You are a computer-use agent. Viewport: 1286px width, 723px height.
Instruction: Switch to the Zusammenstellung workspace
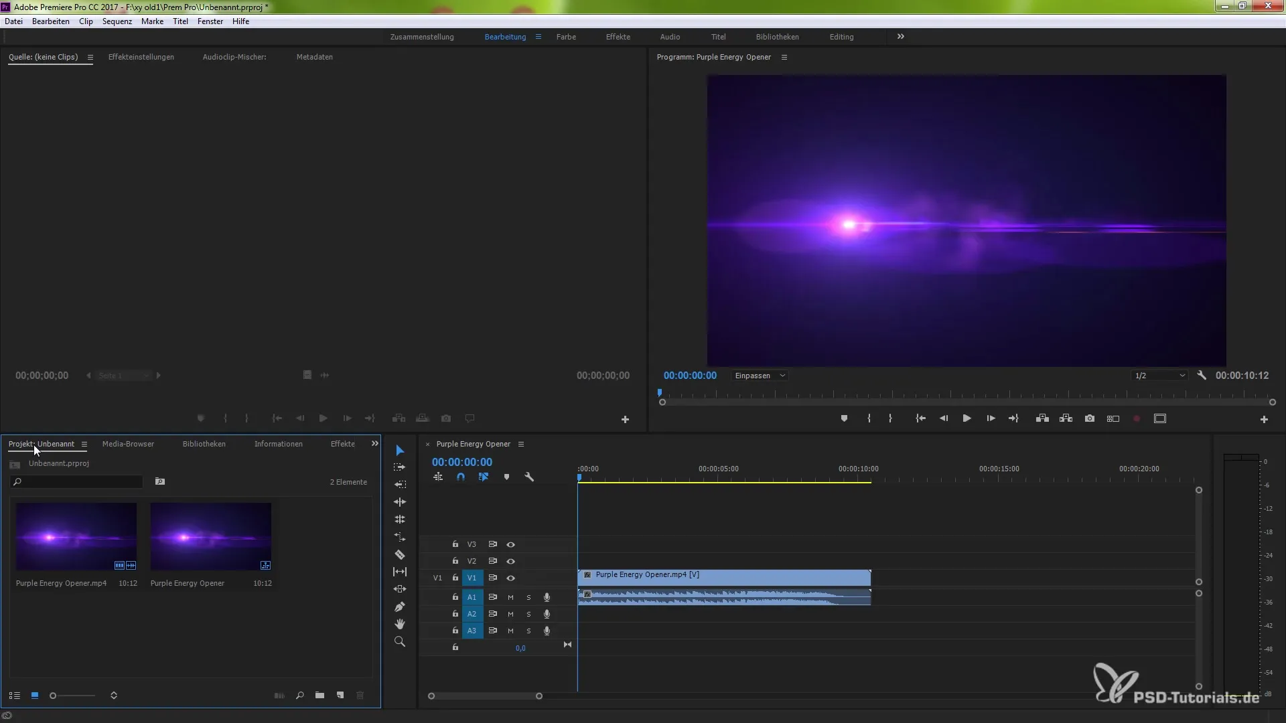tap(422, 37)
